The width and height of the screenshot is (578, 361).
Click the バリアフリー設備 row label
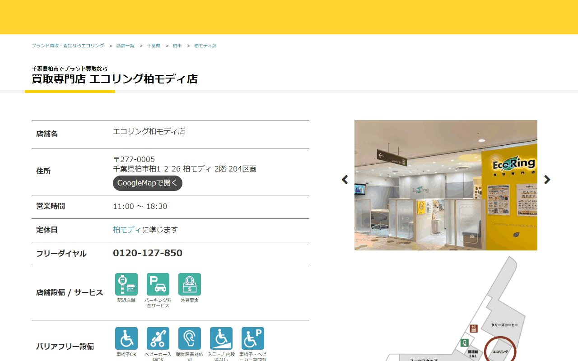(65, 347)
